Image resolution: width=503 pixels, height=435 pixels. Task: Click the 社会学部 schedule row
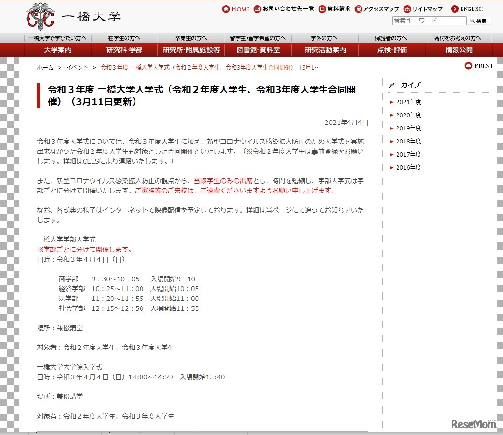pos(129,309)
